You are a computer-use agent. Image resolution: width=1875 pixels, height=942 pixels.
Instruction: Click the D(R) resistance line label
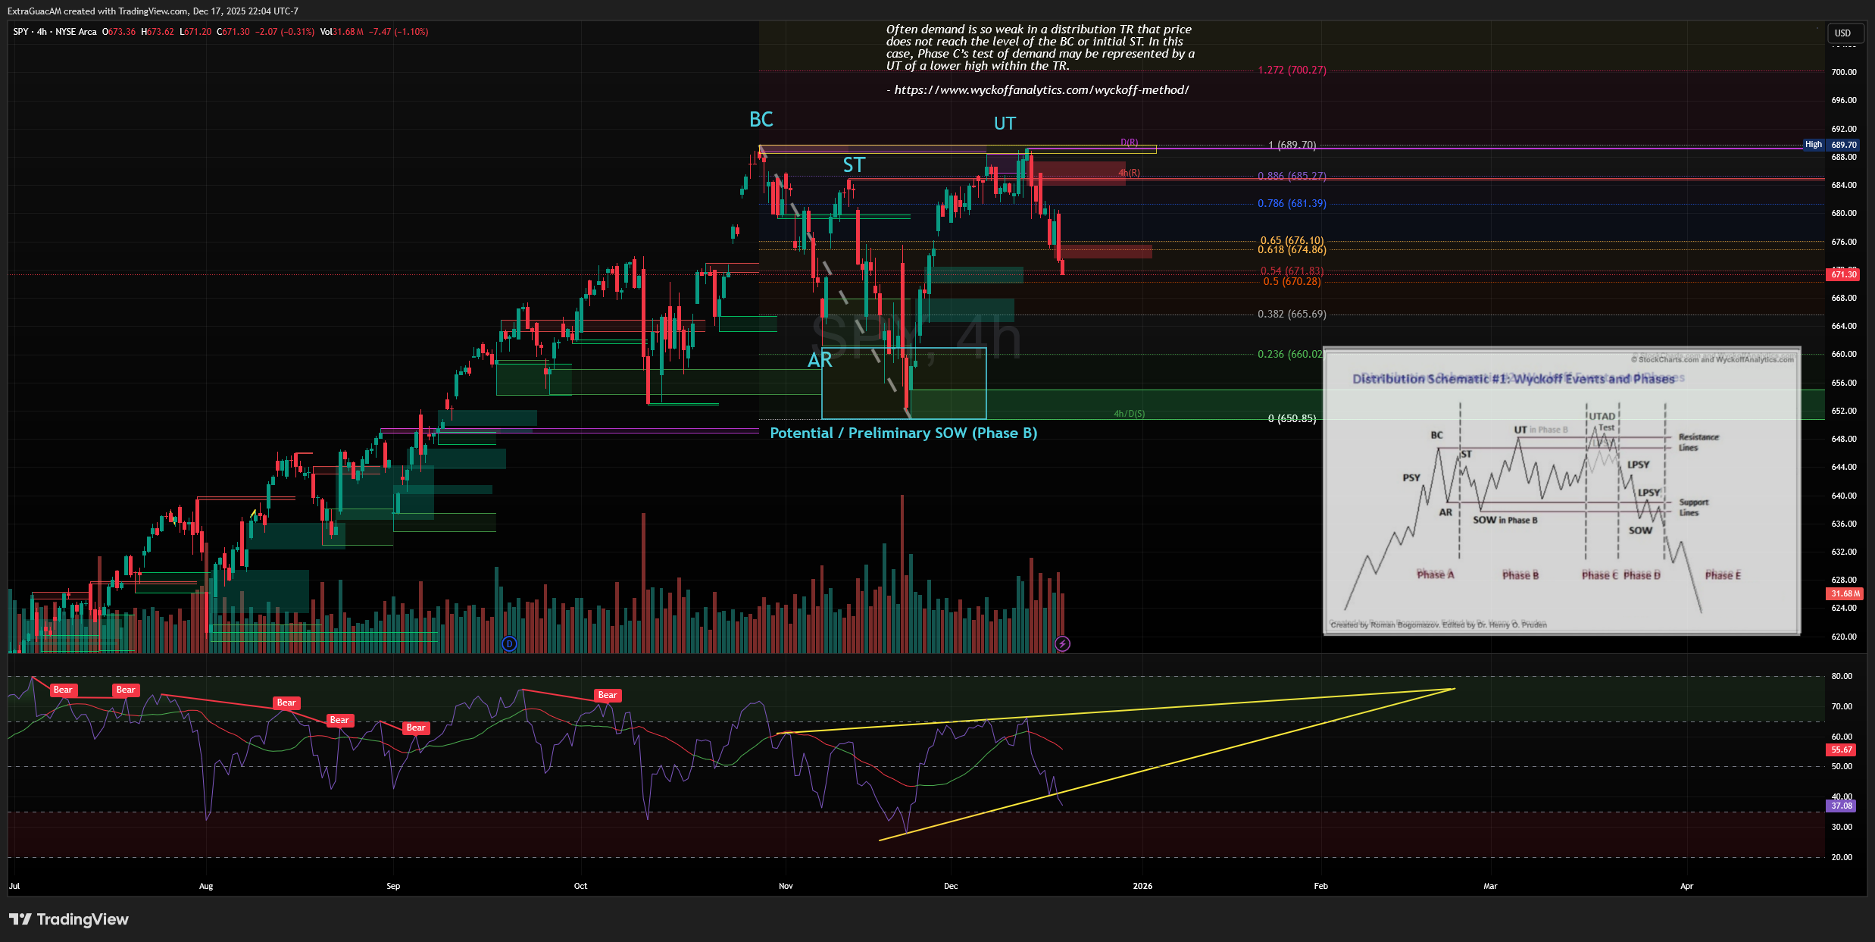pos(1130,142)
